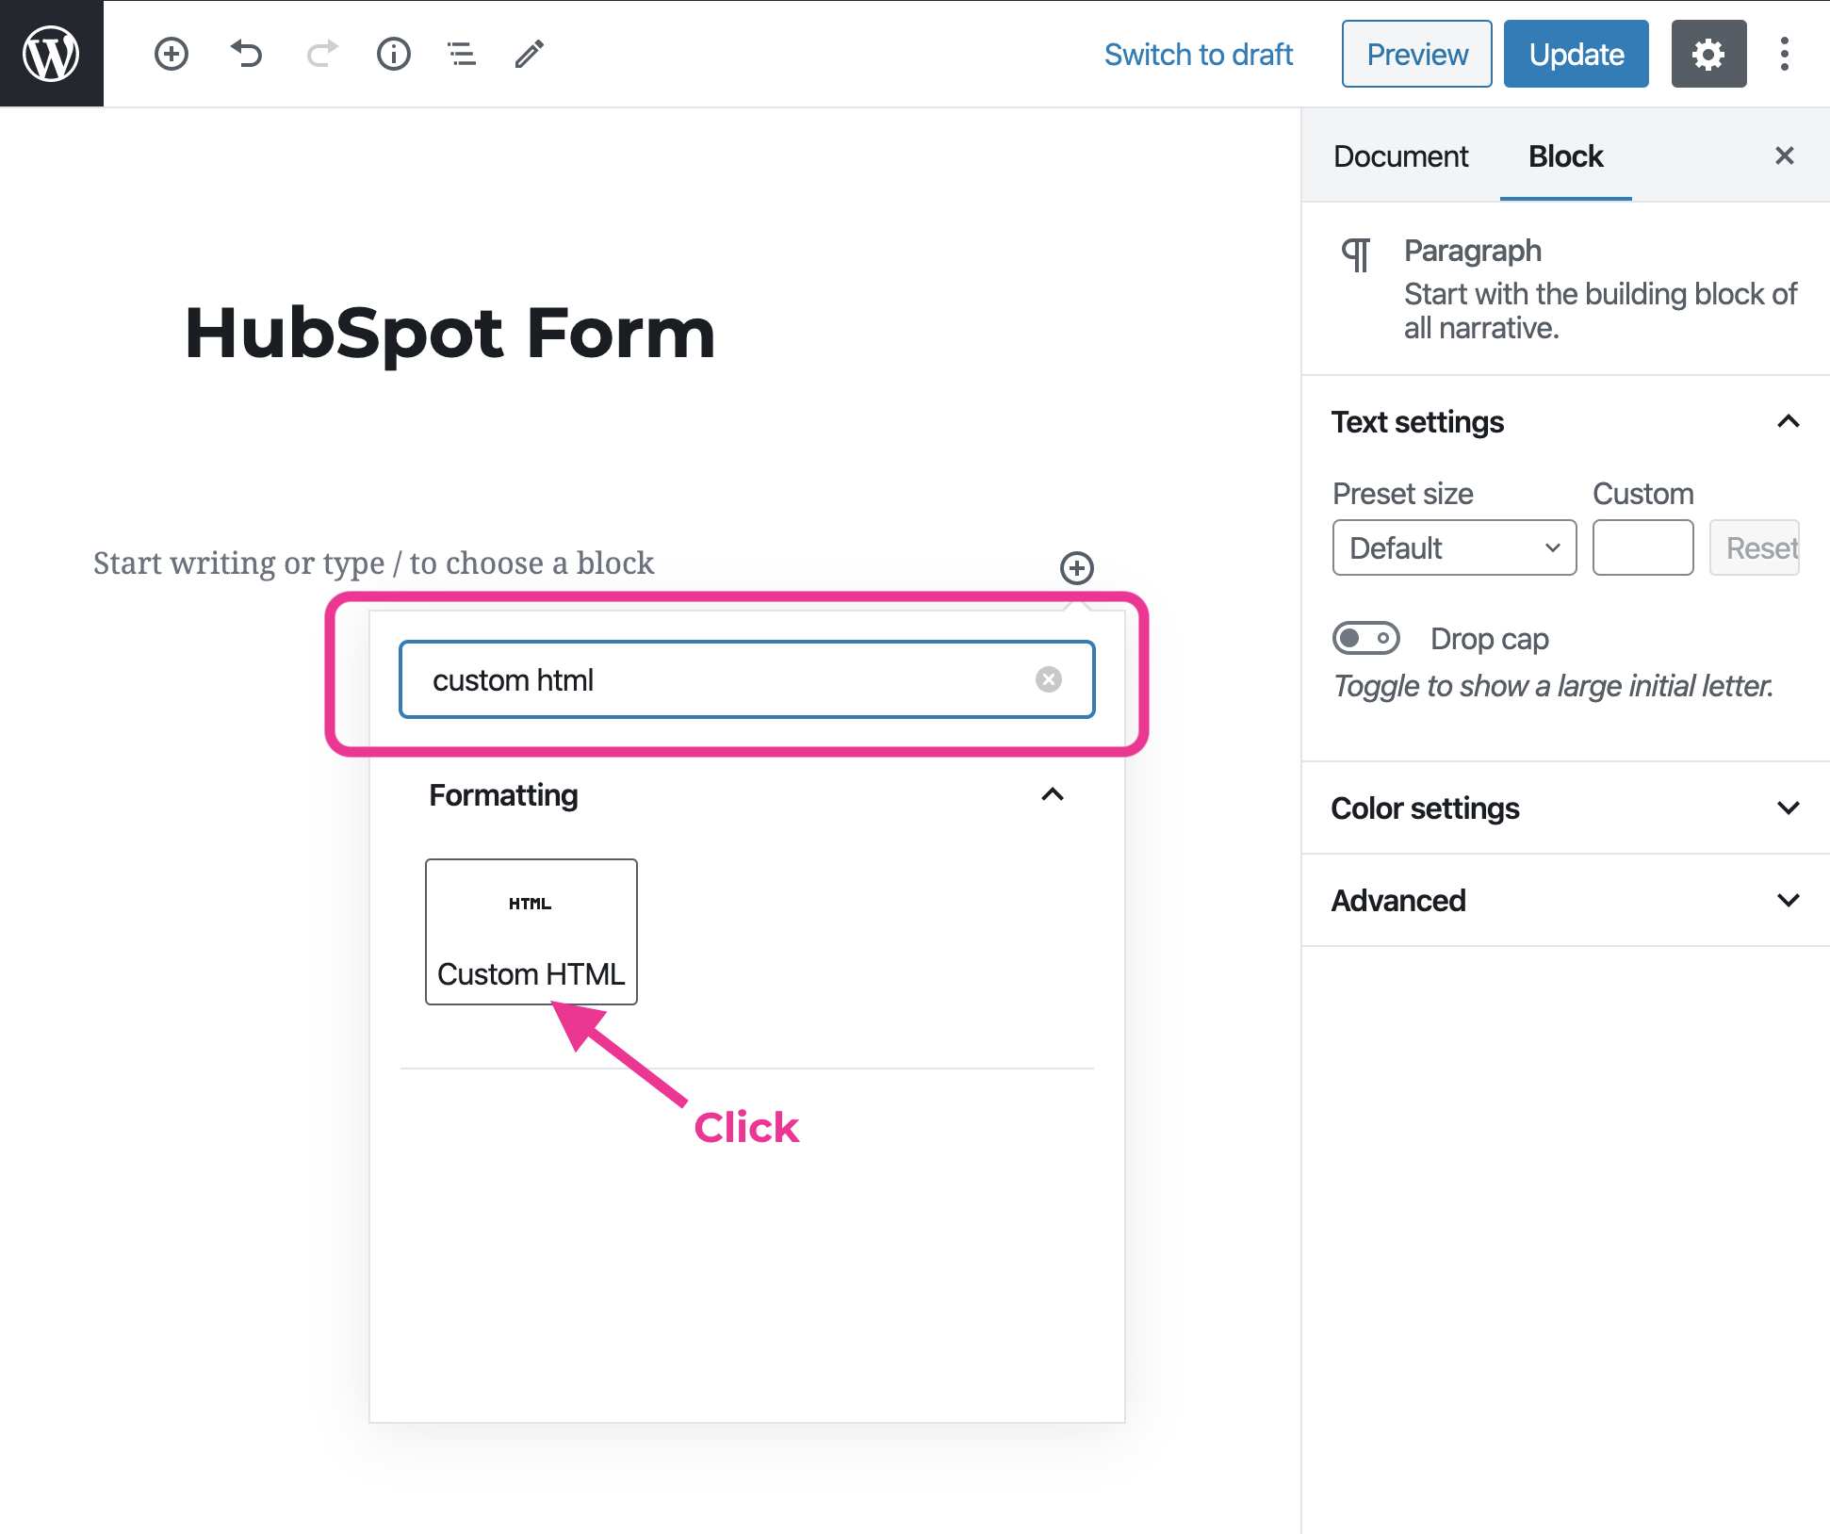Click the Reset font size button
This screenshot has height=1534, width=1830.
pos(1755,547)
